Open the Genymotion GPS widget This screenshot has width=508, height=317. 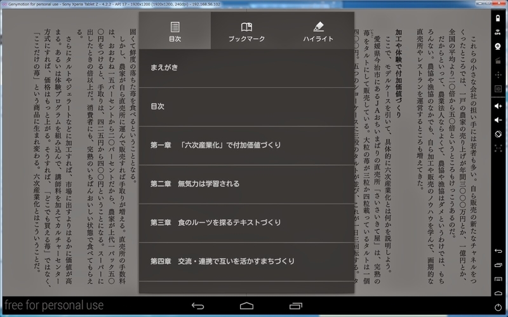pos(498,32)
